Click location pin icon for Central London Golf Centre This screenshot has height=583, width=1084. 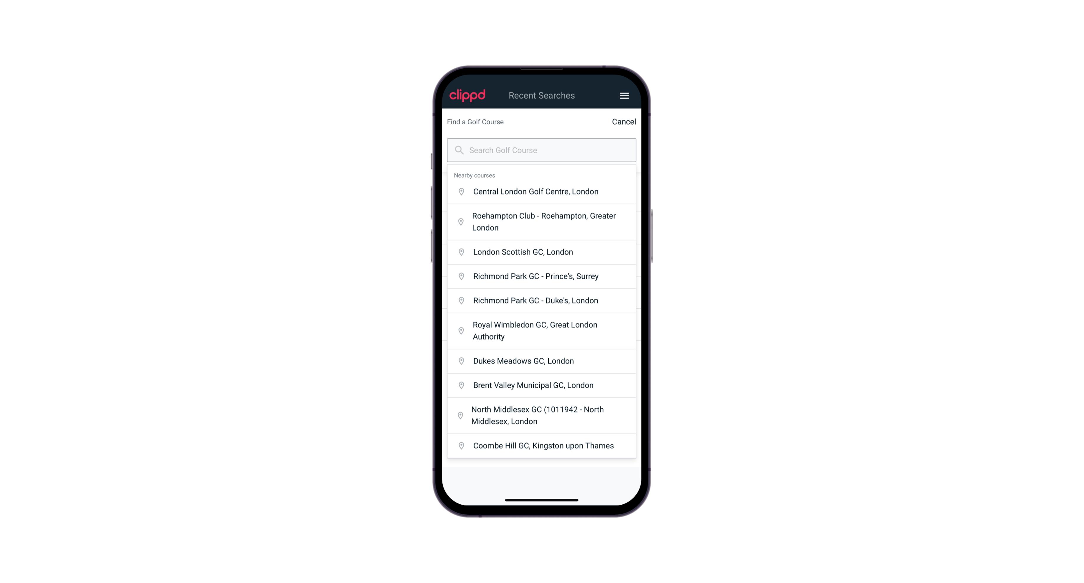(x=460, y=191)
